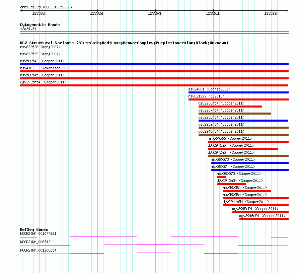Select the blue nsv560543 gain bar
The image size is (298, 273).
point(154,64)
